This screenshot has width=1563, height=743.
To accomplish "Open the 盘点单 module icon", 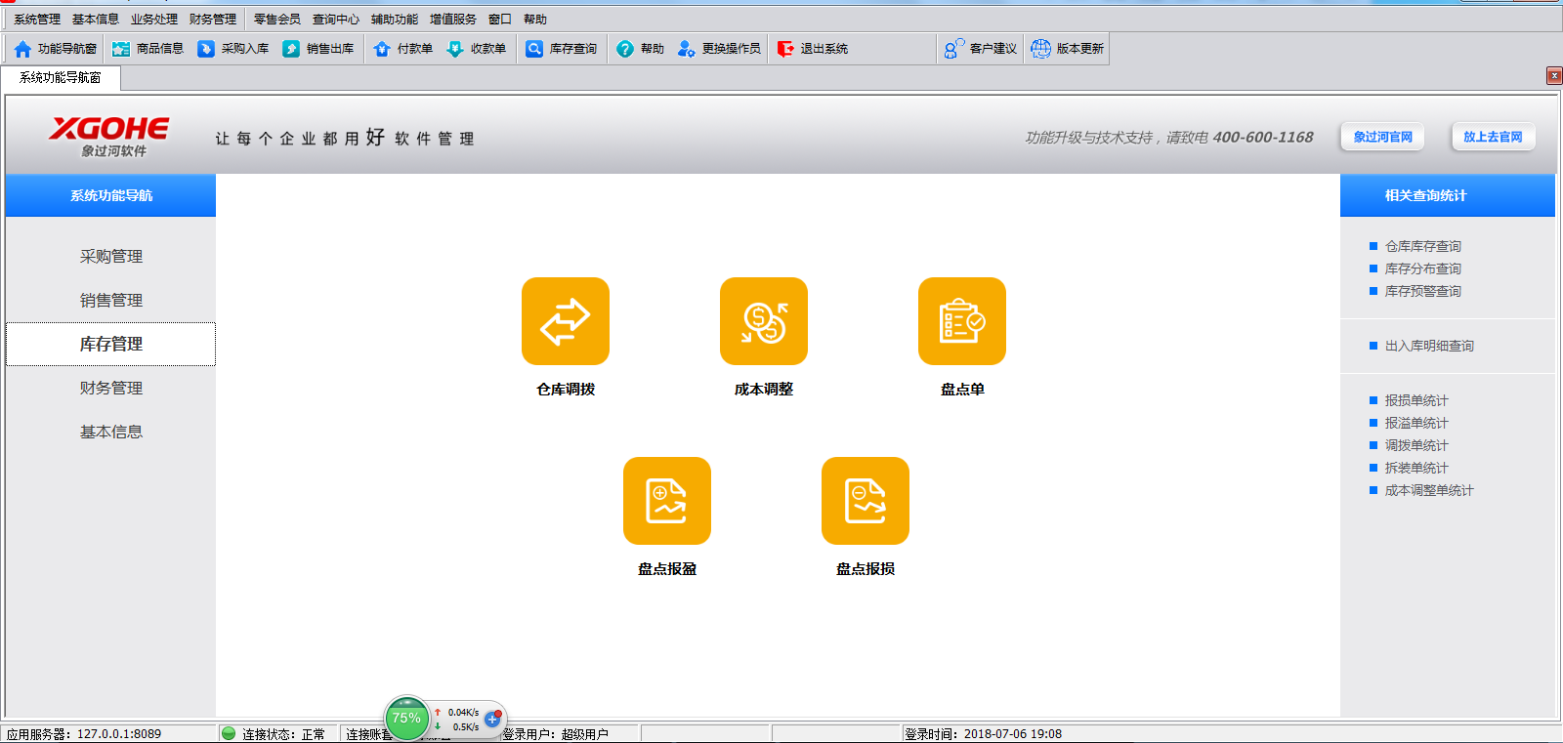I will 962,321.
